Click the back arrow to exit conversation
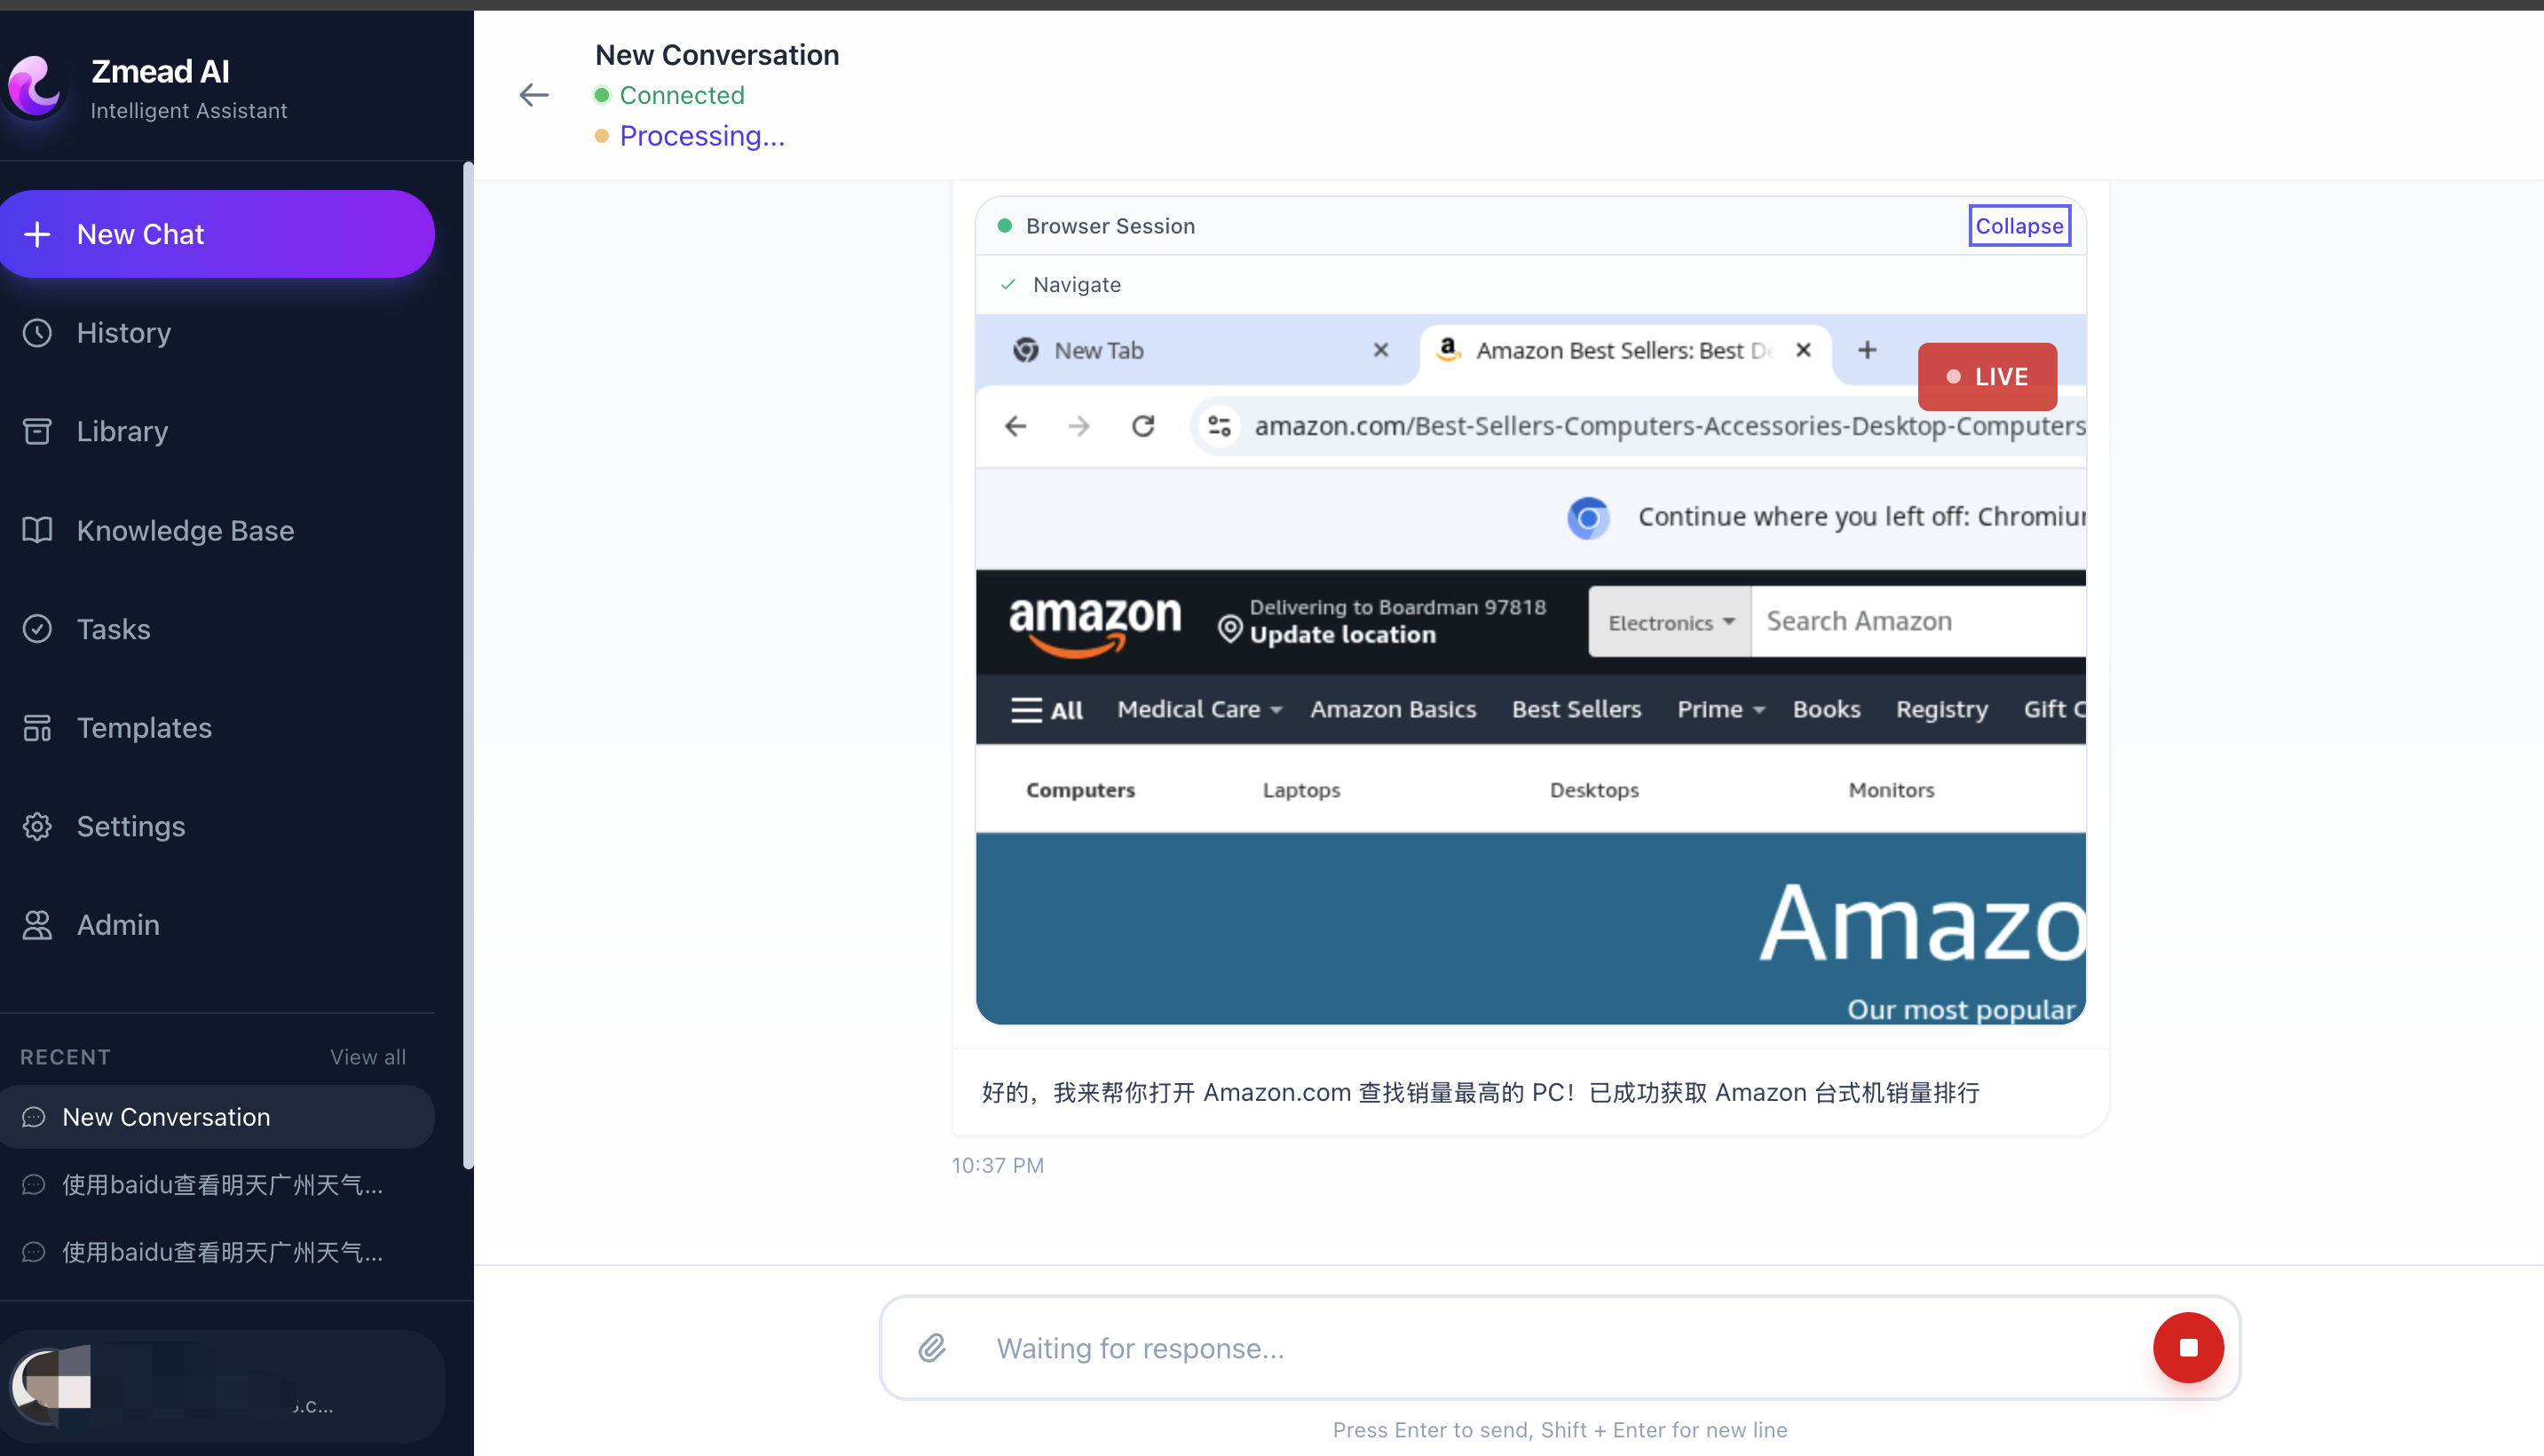The height and width of the screenshot is (1456, 2544). [x=533, y=94]
